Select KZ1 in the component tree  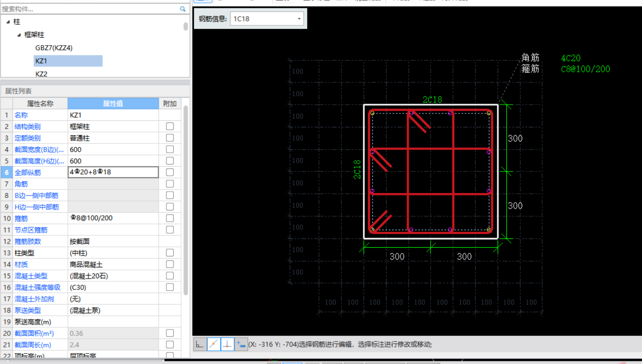68,61
